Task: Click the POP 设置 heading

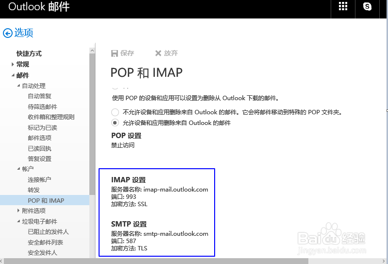Action: click(x=126, y=136)
